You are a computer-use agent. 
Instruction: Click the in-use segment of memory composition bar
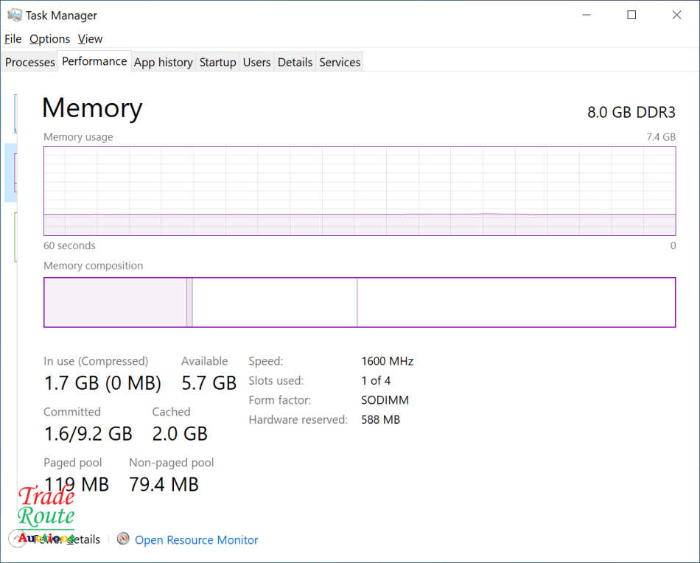coord(115,302)
